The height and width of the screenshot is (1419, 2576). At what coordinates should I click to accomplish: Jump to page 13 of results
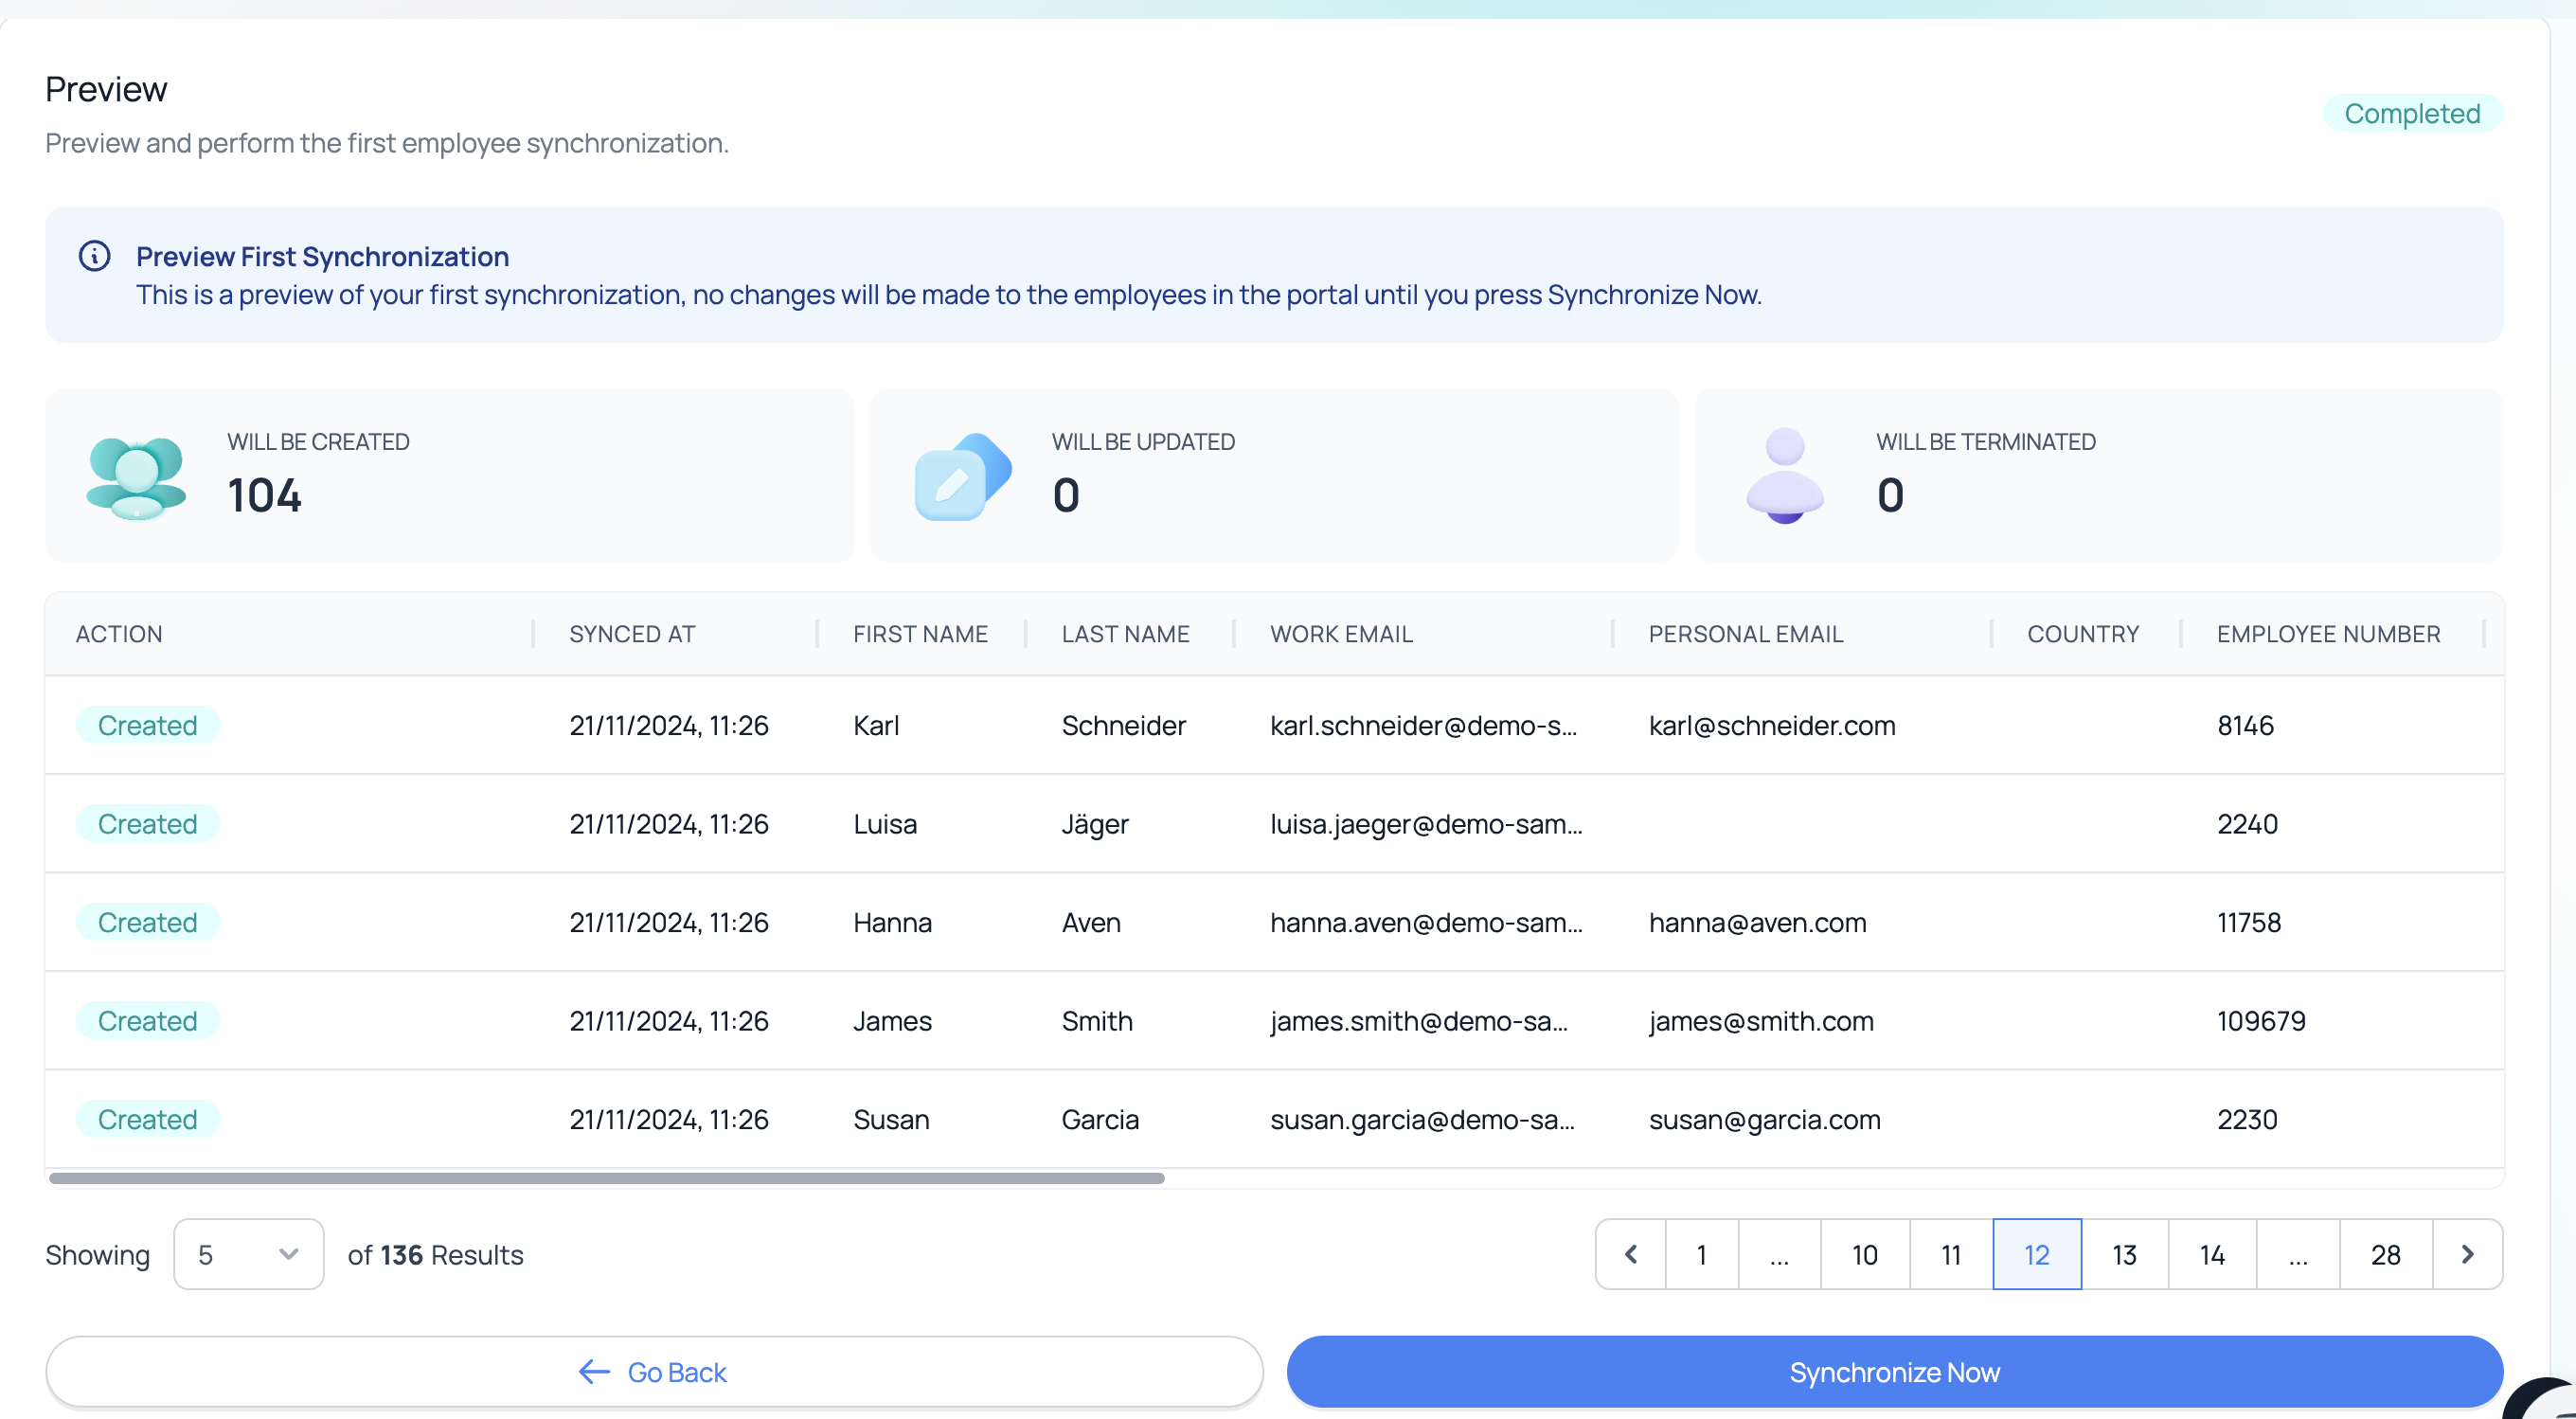click(2124, 1254)
